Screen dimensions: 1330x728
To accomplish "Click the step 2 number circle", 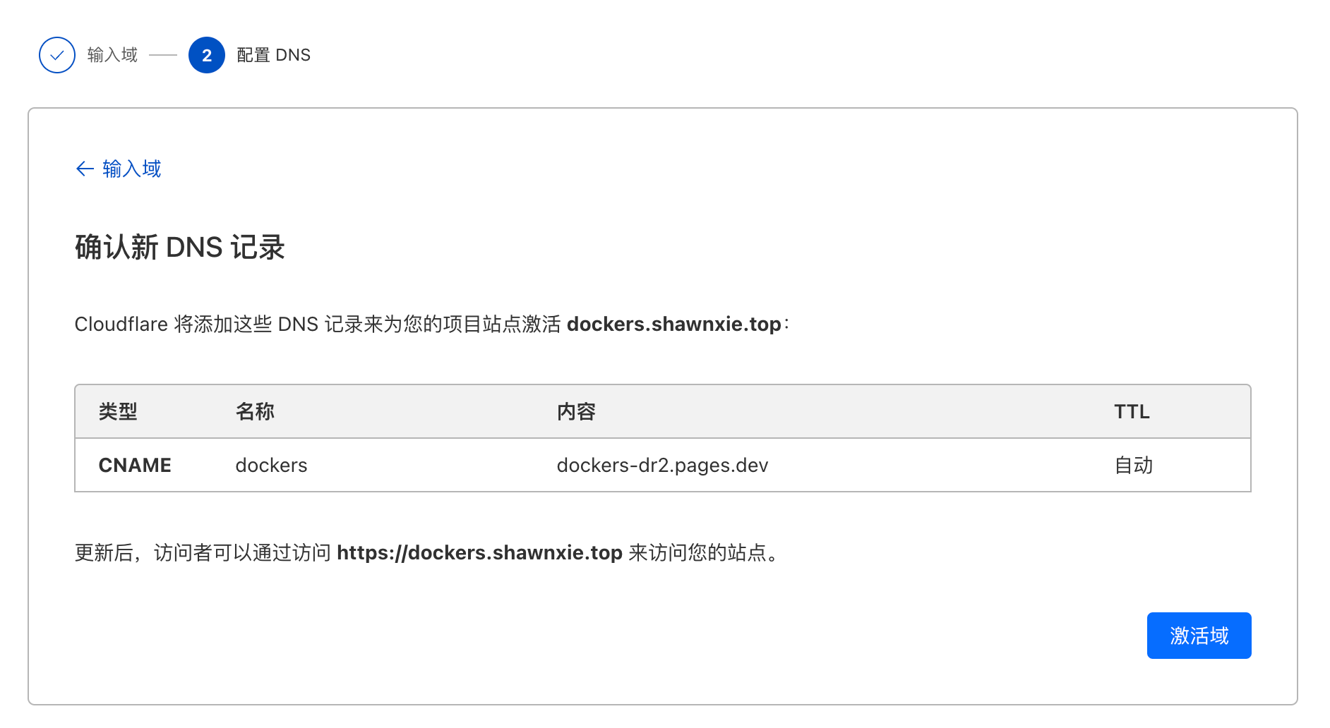I will pos(207,55).
